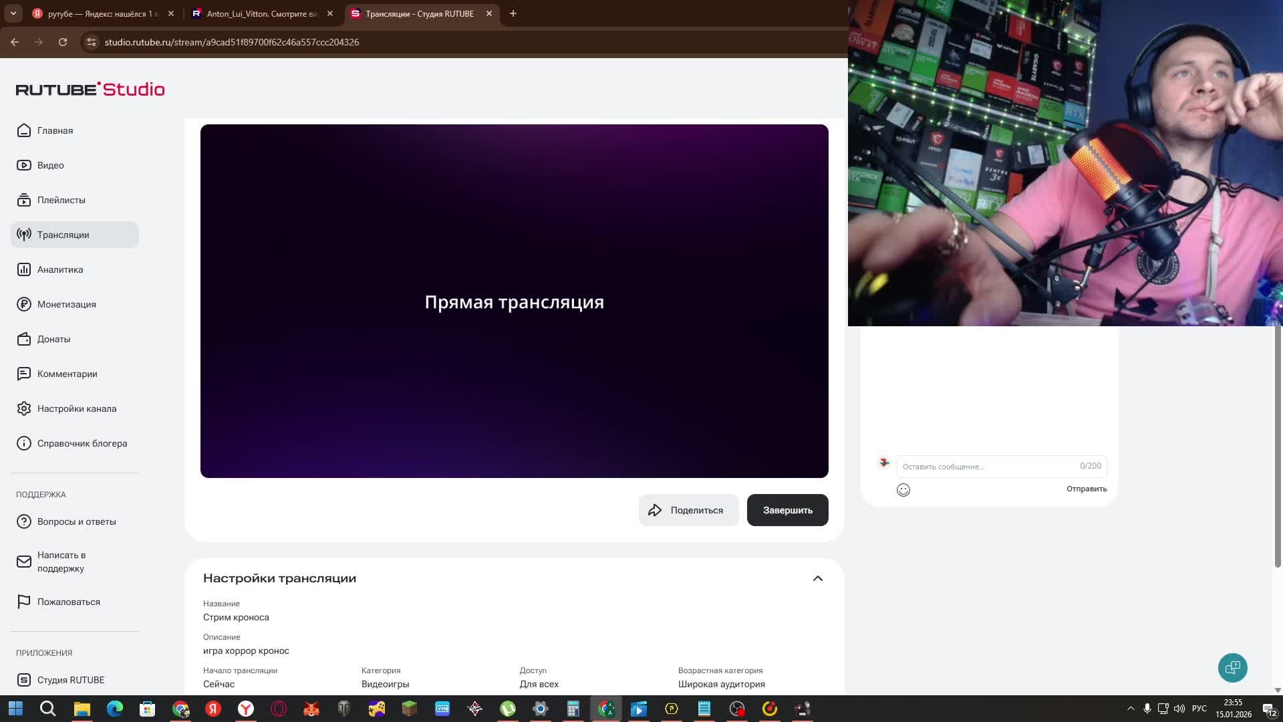1283x722 pixels.
Task: Open the Аналитика section in the sidebar
Action: click(x=60, y=269)
